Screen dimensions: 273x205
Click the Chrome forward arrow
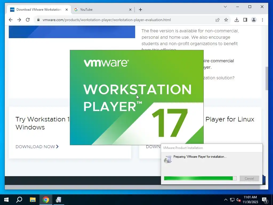[x=19, y=20]
